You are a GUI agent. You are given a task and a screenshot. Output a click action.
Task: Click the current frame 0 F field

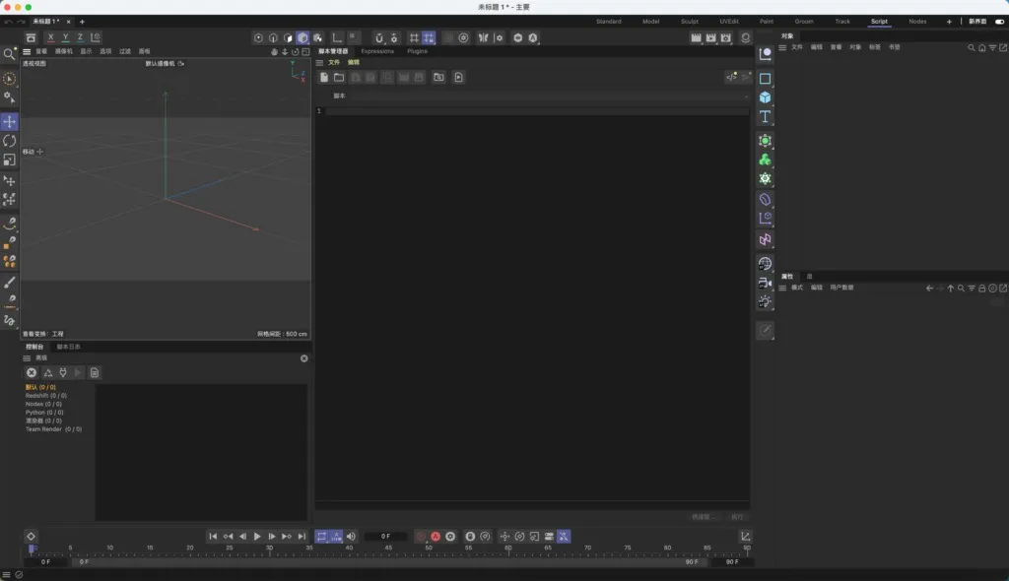(385, 536)
